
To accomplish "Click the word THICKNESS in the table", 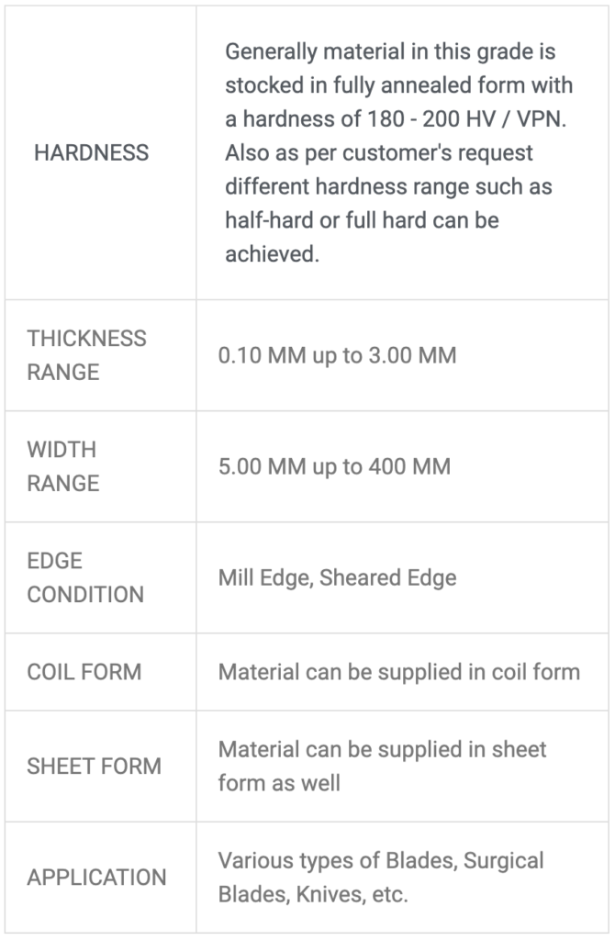I will tap(86, 339).
